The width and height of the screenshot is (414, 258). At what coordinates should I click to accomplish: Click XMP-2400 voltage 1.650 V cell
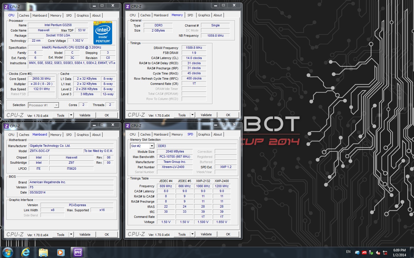(x=222, y=222)
